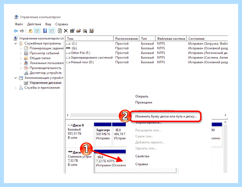The image size is (242, 187).
Task: Expand the Локальные пользователи node
Action: (21, 63)
